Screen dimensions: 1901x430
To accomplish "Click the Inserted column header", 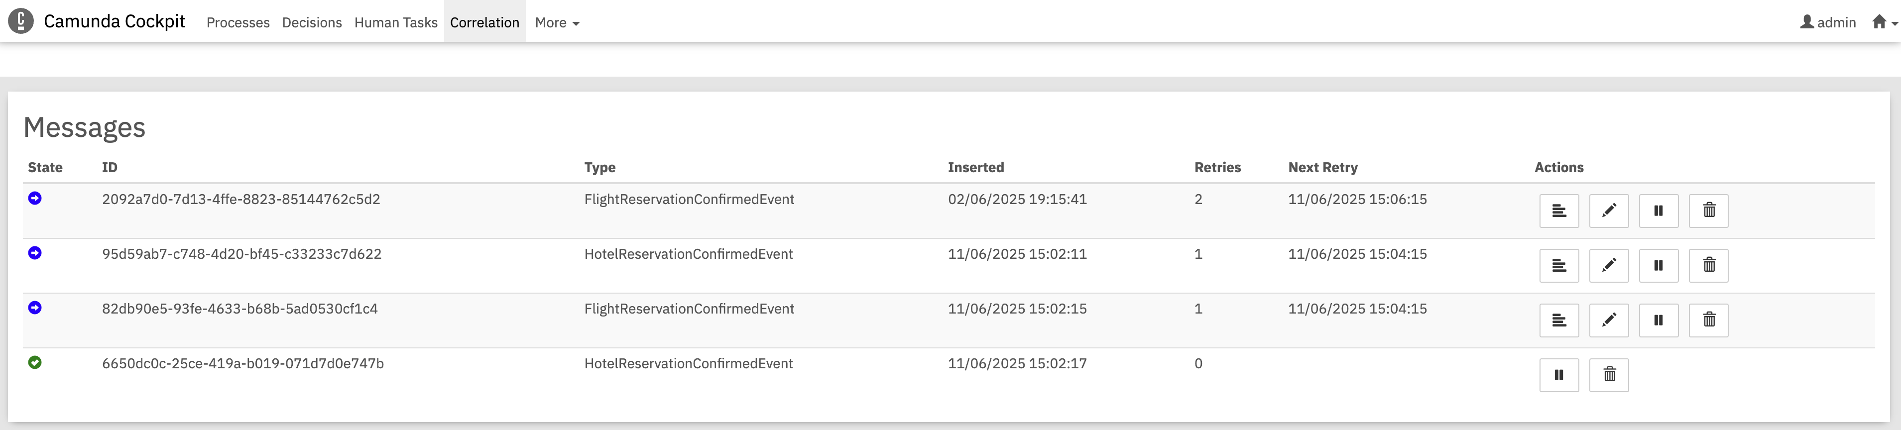I will [x=975, y=167].
